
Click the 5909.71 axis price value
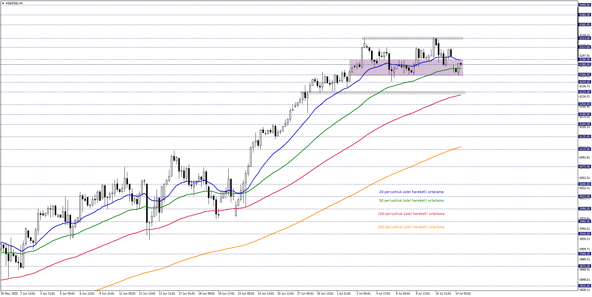(585, 249)
